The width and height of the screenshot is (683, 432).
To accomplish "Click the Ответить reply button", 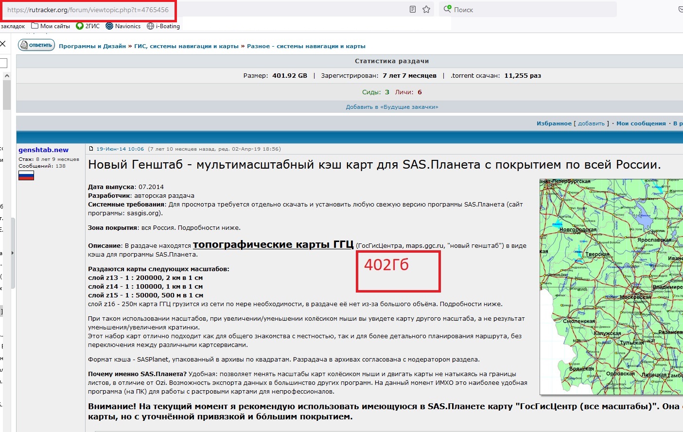I will (x=36, y=45).
